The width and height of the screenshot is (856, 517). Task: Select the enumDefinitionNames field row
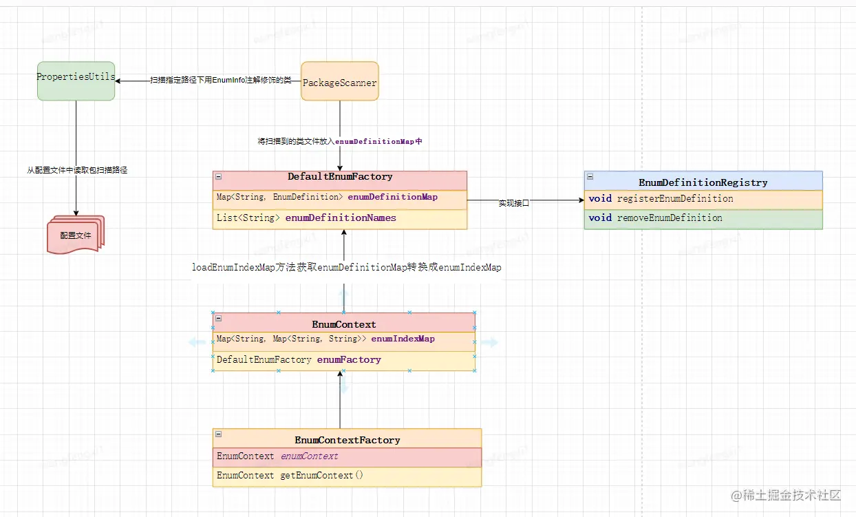[x=340, y=219]
